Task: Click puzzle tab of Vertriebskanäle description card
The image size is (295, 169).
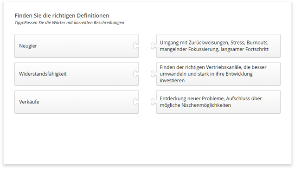Action: (x=154, y=74)
